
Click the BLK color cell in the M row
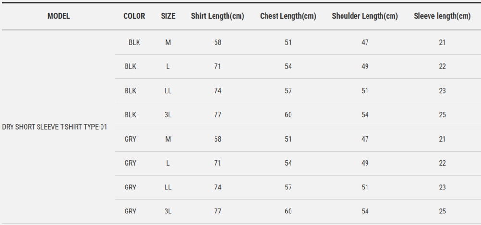pyautogui.click(x=134, y=42)
